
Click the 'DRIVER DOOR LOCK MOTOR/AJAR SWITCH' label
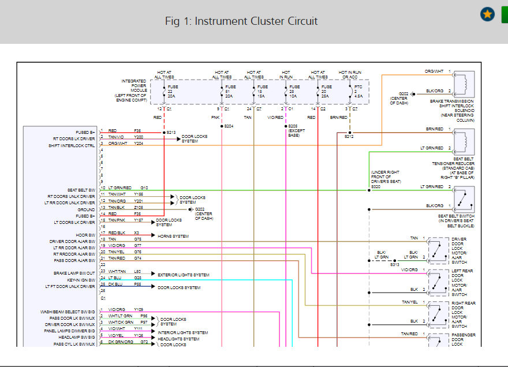pos(460,250)
